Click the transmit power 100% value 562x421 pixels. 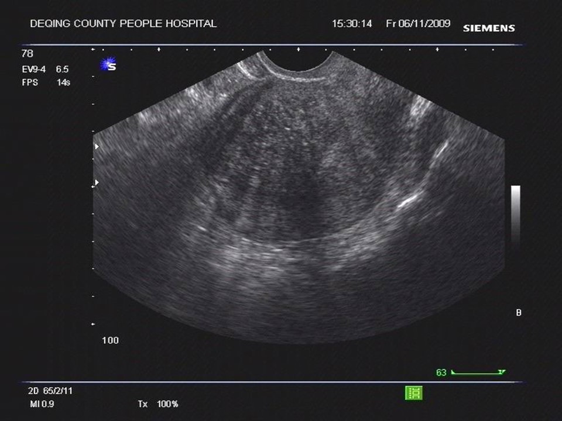tap(167, 404)
